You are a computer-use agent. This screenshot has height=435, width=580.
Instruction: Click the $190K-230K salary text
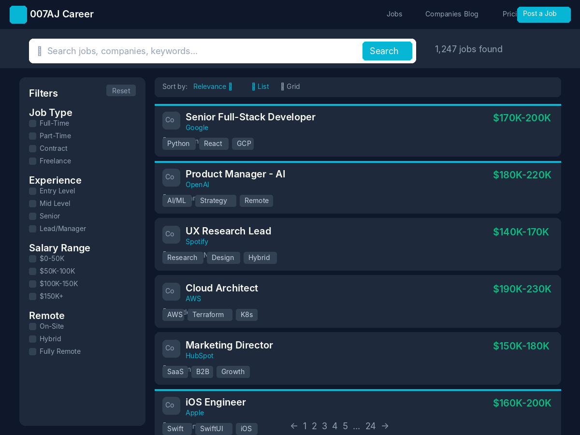[522, 289]
